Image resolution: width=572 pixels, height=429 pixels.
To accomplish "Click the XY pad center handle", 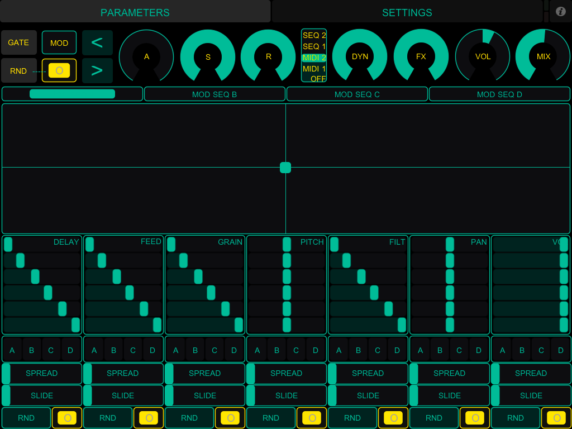I will [x=285, y=168].
